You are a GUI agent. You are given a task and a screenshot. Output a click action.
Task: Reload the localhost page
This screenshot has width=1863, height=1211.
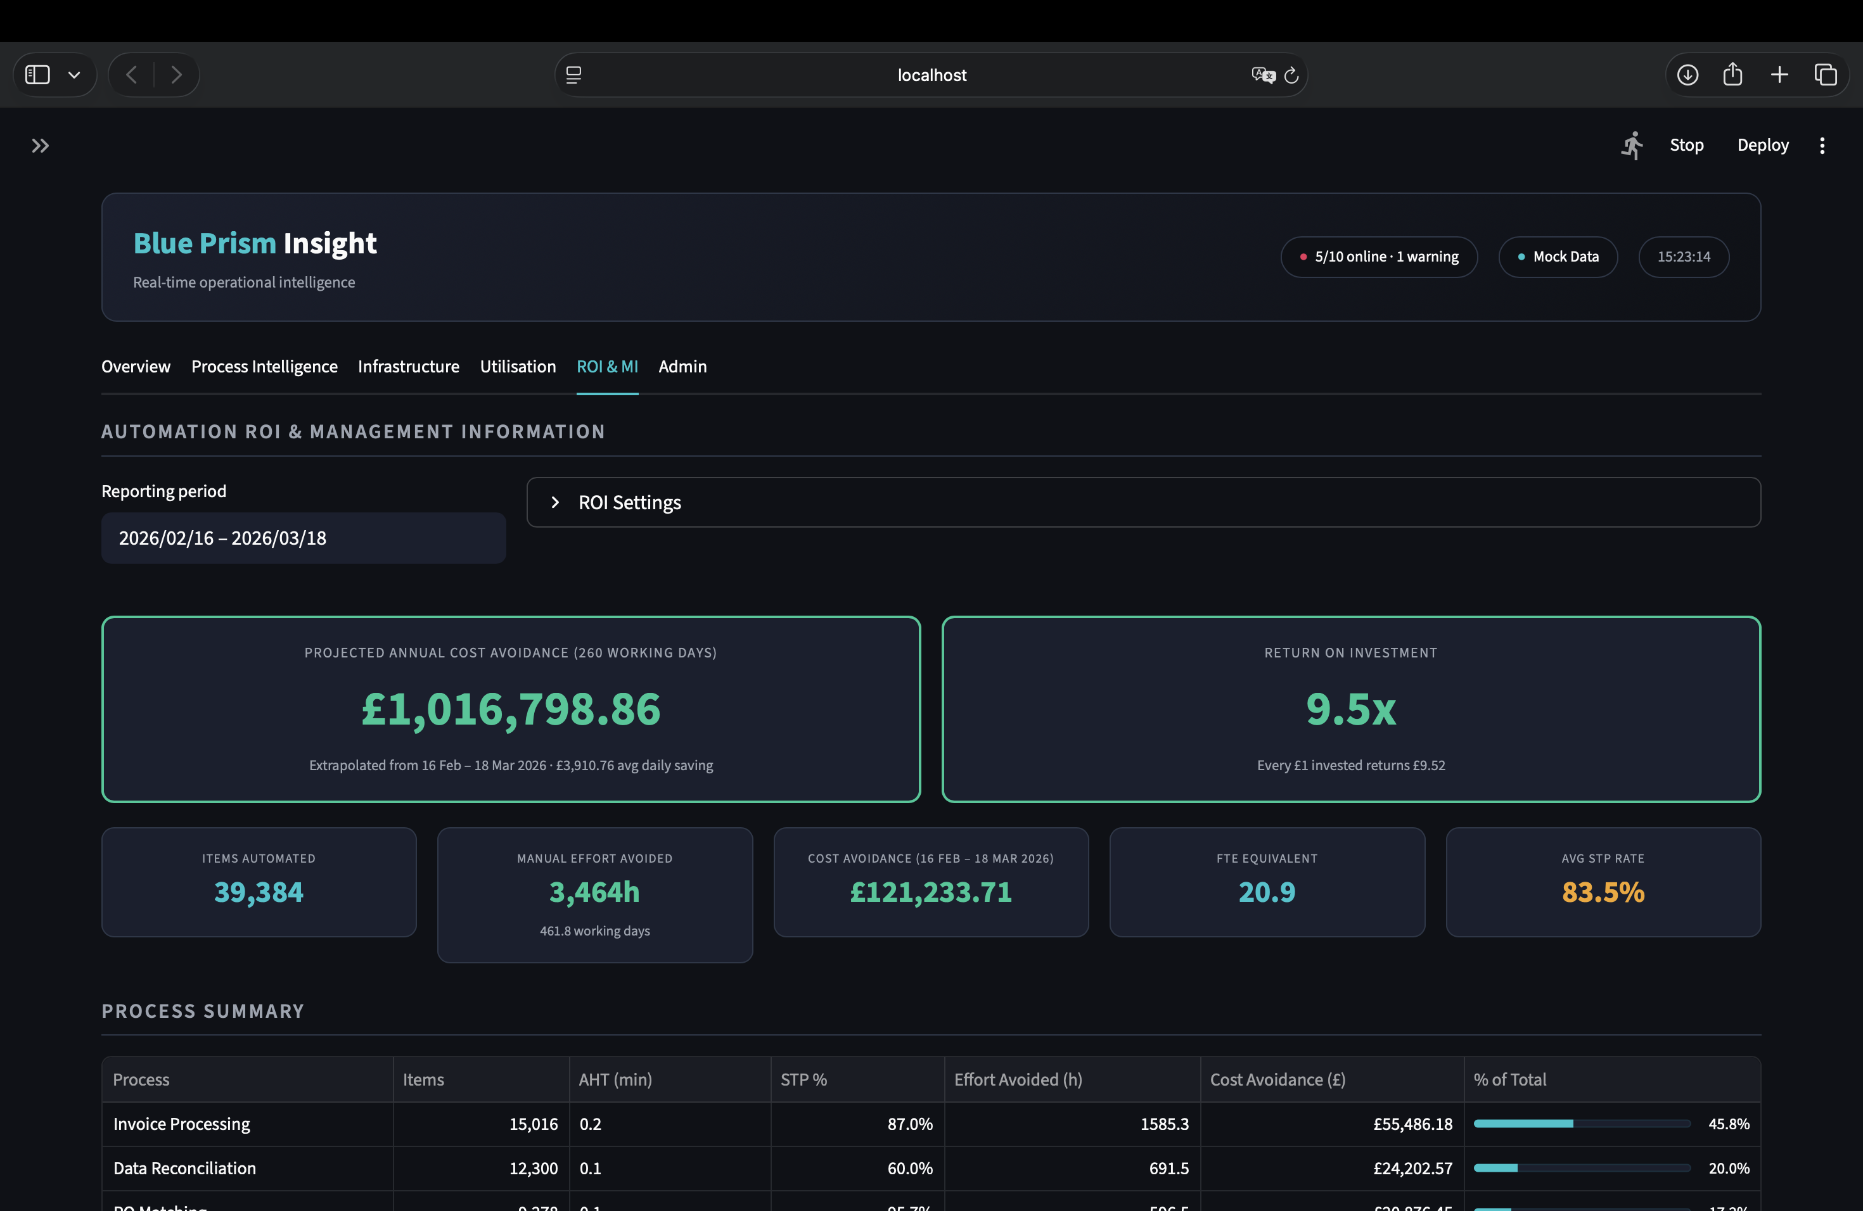1291,74
